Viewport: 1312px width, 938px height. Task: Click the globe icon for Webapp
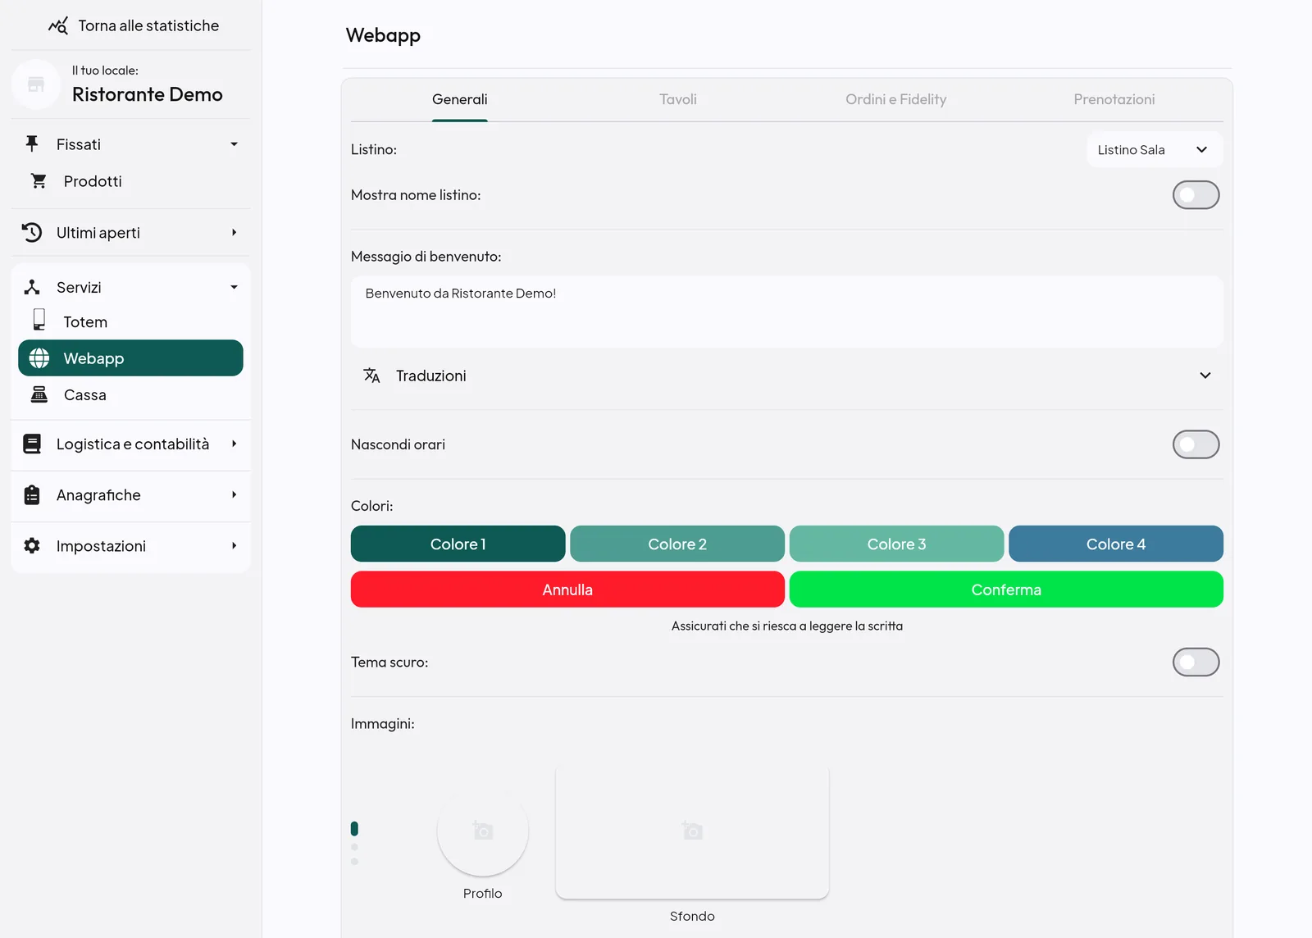(x=39, y=358)
